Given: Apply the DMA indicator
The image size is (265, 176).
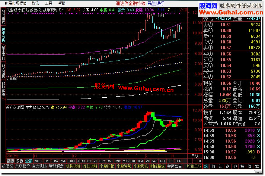Looking at the screenshot, I should coord(55,161).
